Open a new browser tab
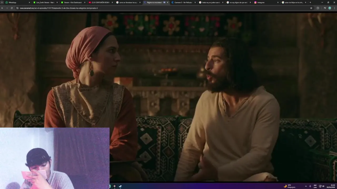Viewport: 337px width, 189px height. click(x=310, y=2)
